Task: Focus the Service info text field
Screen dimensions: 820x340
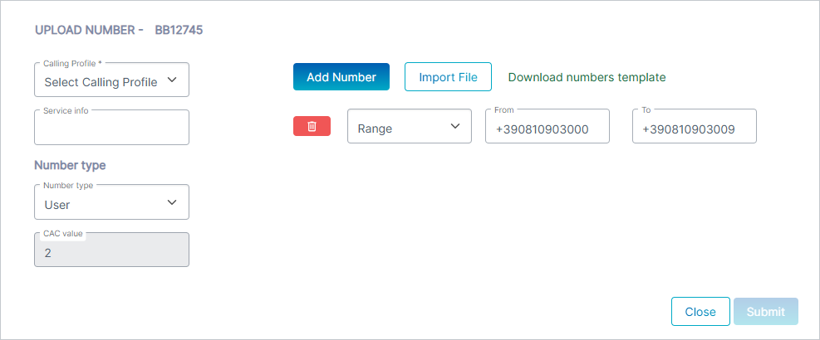Action: pos(111,129)
